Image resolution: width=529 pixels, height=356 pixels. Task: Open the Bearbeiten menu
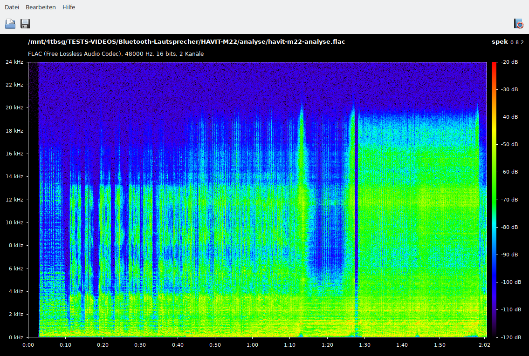click(41, 7)
